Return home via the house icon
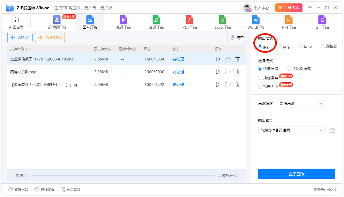This screenshot has width=344, height=197. (x=16, y=20)
